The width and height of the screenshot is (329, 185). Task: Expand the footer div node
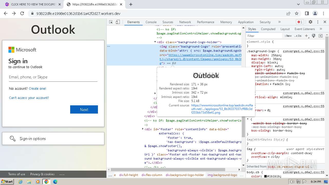click(x=143, y=129)
